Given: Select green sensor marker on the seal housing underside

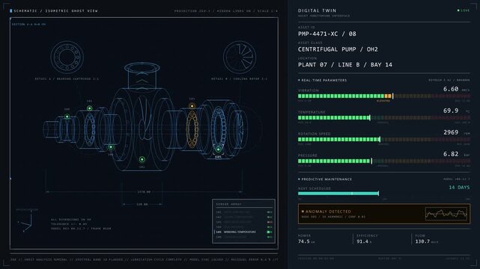Looking at the screenshot, I should click(111, 147).
